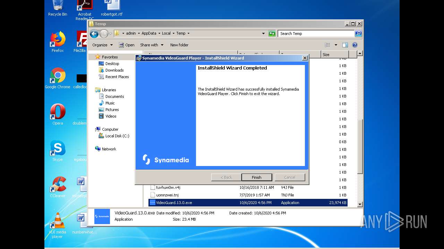Close the InstallShield Wizard dialog

pyautogui.click(x=305, y=58)
